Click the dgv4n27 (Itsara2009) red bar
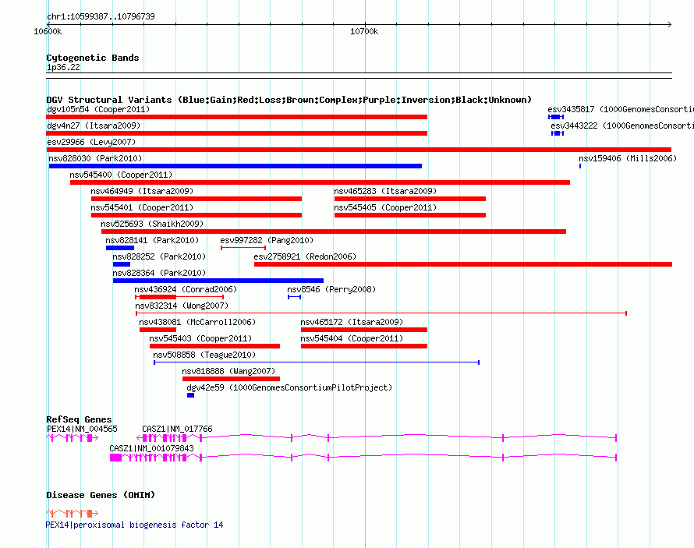This screenshot has width=694, height=548. [237, 133]
